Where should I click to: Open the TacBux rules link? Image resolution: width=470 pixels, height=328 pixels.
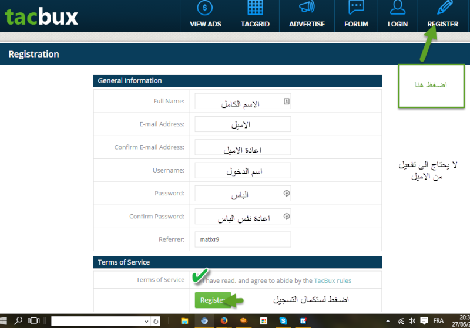coord(333,280)
